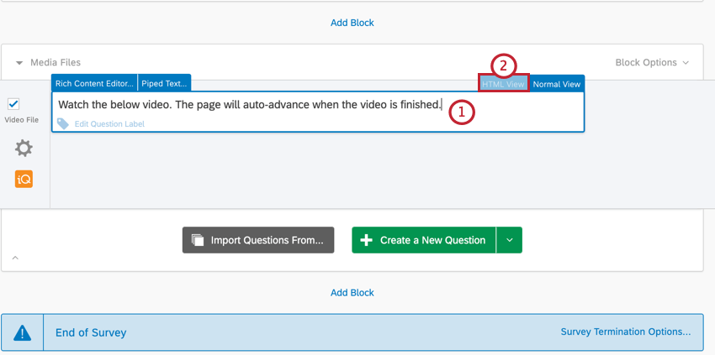Open the Piped Text menu
This screenshot has width=715, height=355.
pyautogui.click(x=164, y=84)
